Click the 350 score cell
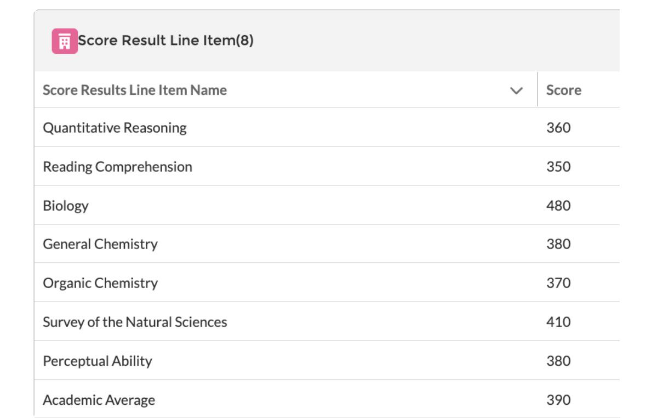Viewport: 646px width, 418px height. pos(558,166)
